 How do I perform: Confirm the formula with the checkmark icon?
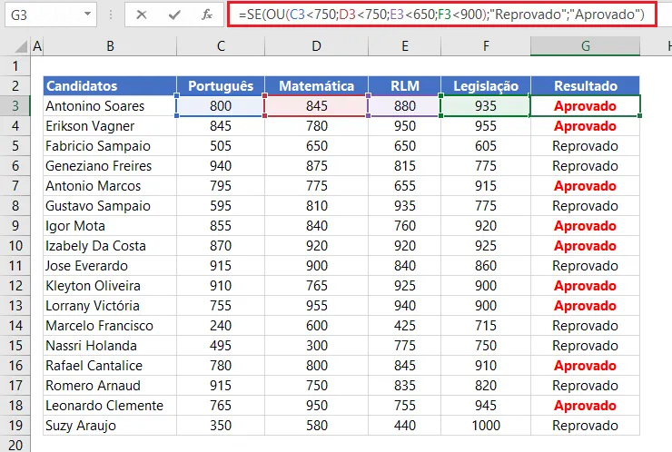point(174,15)
